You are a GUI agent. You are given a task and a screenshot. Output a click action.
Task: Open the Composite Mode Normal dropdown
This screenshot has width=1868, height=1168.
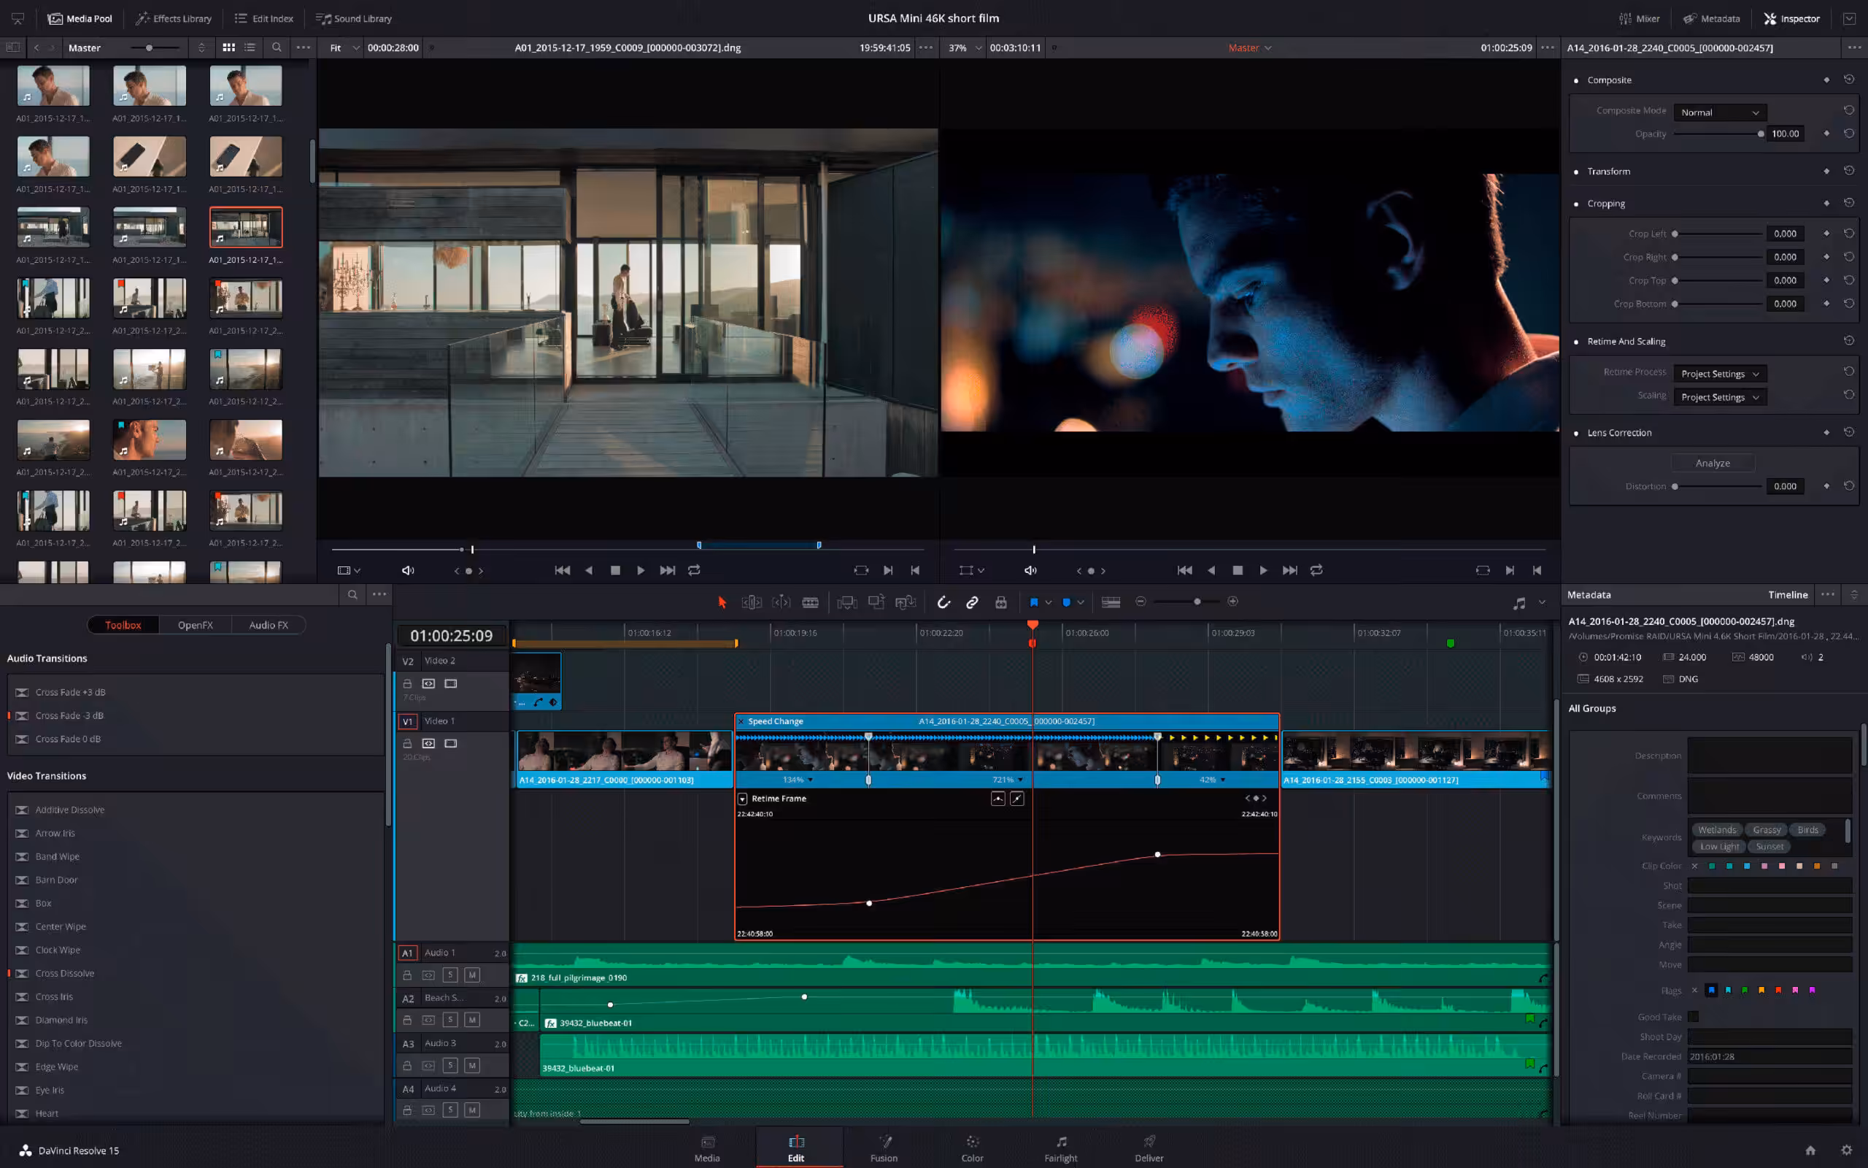pyautogui.click(x=1719, y=112)
